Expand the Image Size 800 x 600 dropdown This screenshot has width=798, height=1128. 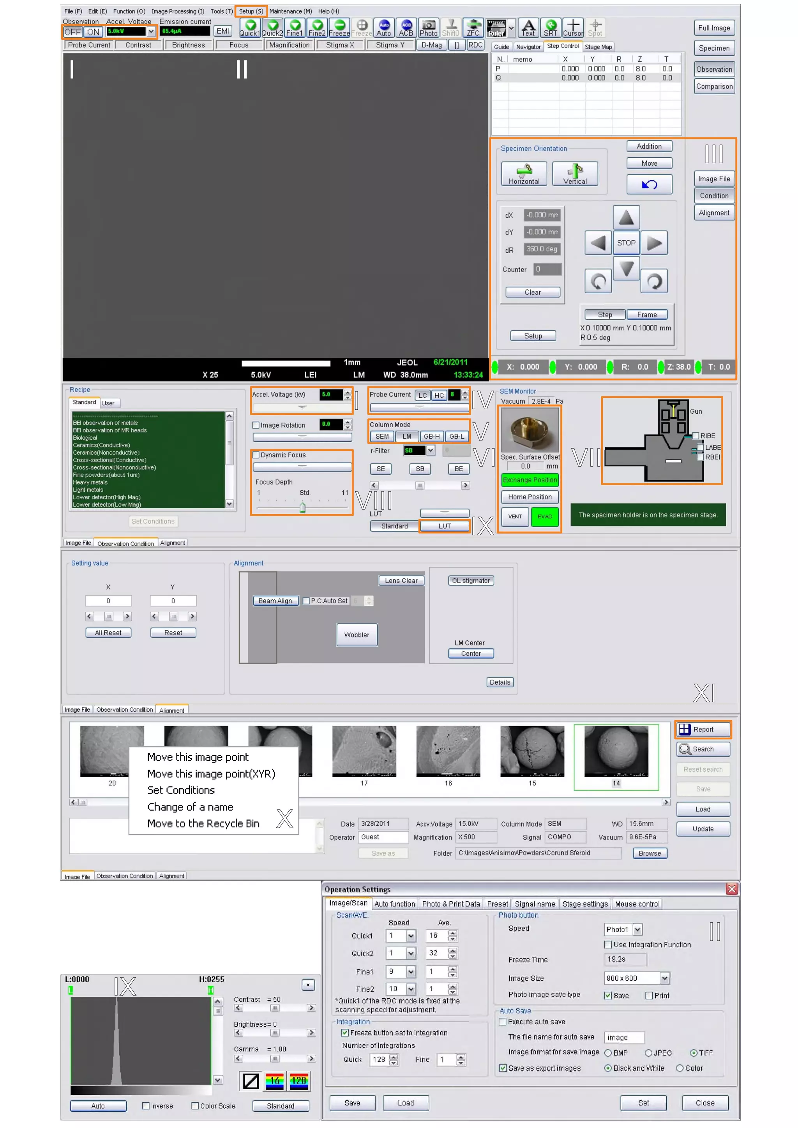(x=664, y=978)
